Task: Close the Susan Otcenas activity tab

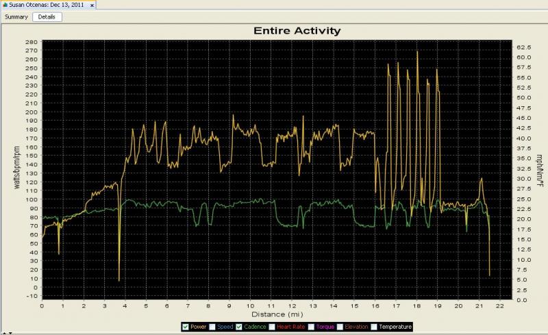Action: coord(91,4)
